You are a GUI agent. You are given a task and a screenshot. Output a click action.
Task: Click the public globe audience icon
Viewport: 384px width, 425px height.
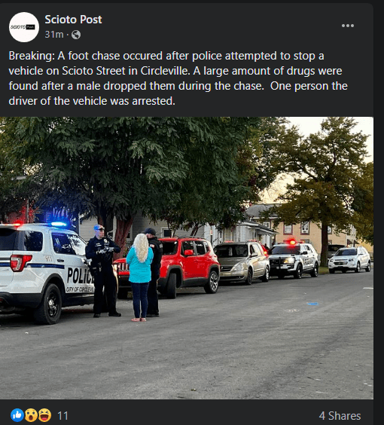76,35
